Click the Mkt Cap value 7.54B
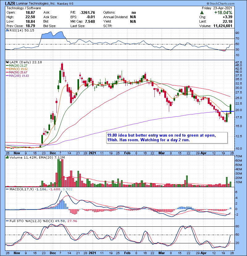This screenshot has width=247, height=256. pos(90,21)
